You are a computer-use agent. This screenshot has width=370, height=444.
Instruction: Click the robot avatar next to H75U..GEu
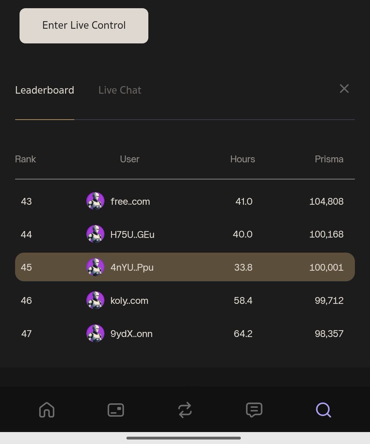pos(95,234)
